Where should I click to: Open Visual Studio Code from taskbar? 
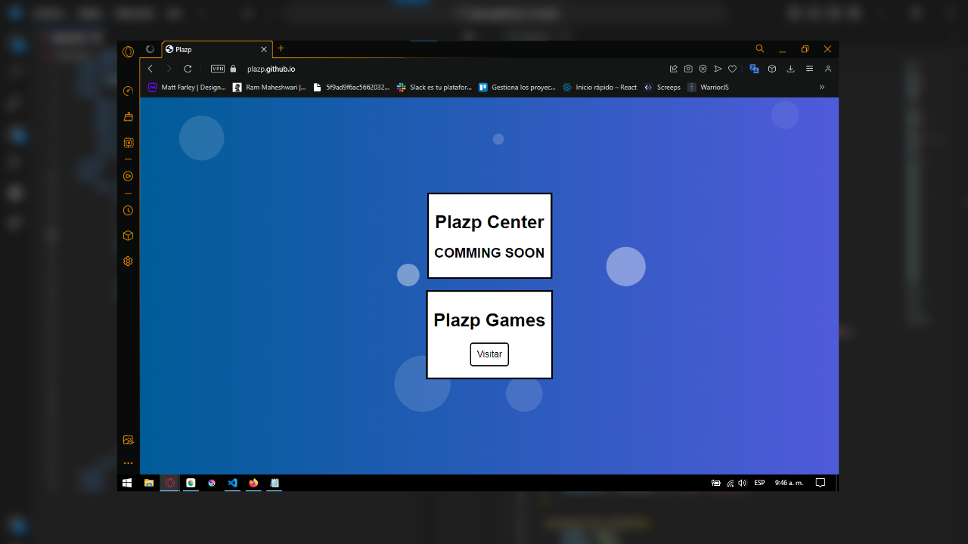tap(232, 483)
